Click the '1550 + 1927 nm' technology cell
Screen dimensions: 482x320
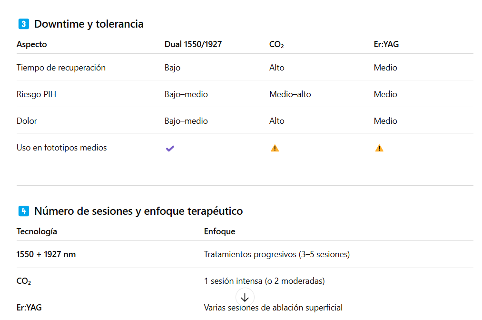(x=46, y=254)
